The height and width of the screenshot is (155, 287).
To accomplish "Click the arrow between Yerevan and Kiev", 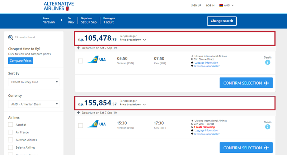I will [x=61, y=20].
